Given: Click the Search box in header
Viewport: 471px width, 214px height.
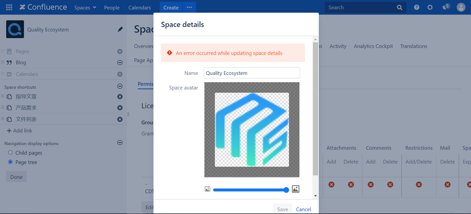Looking at the screenshot, I should (x=365, y=8).
